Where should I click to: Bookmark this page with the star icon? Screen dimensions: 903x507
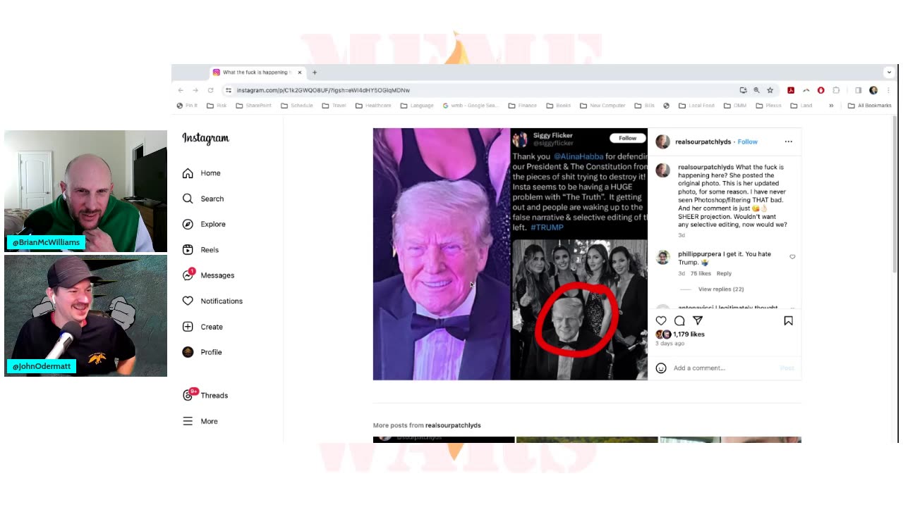click(770, 90)
